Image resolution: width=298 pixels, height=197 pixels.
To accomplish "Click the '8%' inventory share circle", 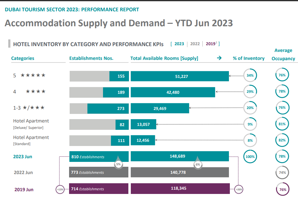I will click(x=250, y=140).
